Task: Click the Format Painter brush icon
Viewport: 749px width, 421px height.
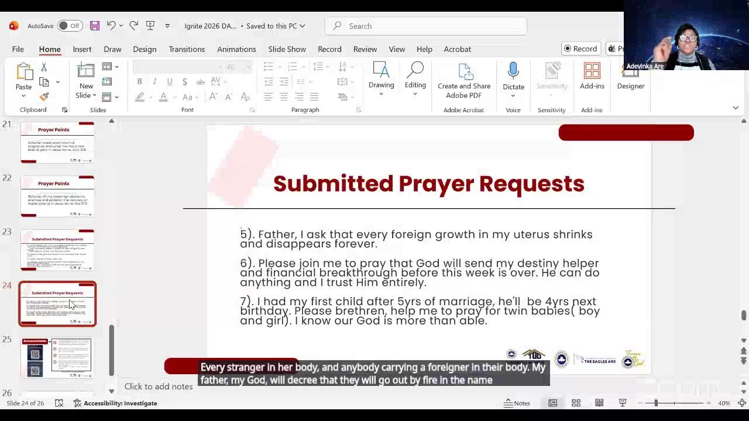Action: click(44, 96)
